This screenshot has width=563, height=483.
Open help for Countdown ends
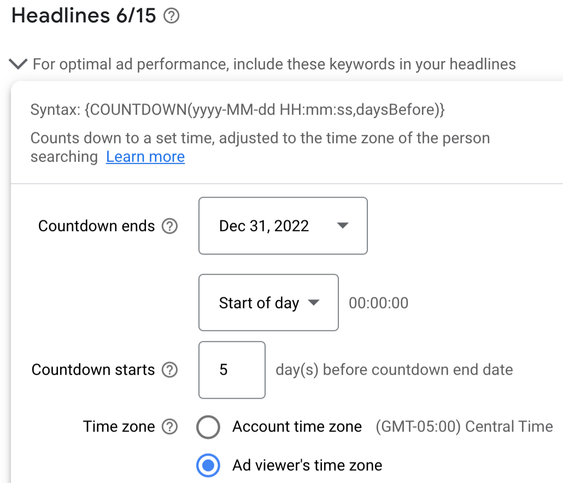170,226
